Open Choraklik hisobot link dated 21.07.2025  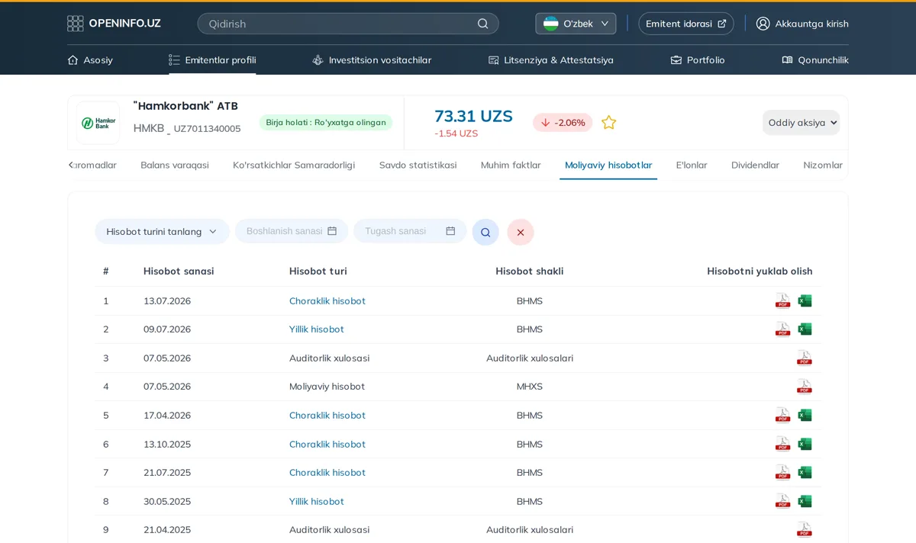point(327,472)
